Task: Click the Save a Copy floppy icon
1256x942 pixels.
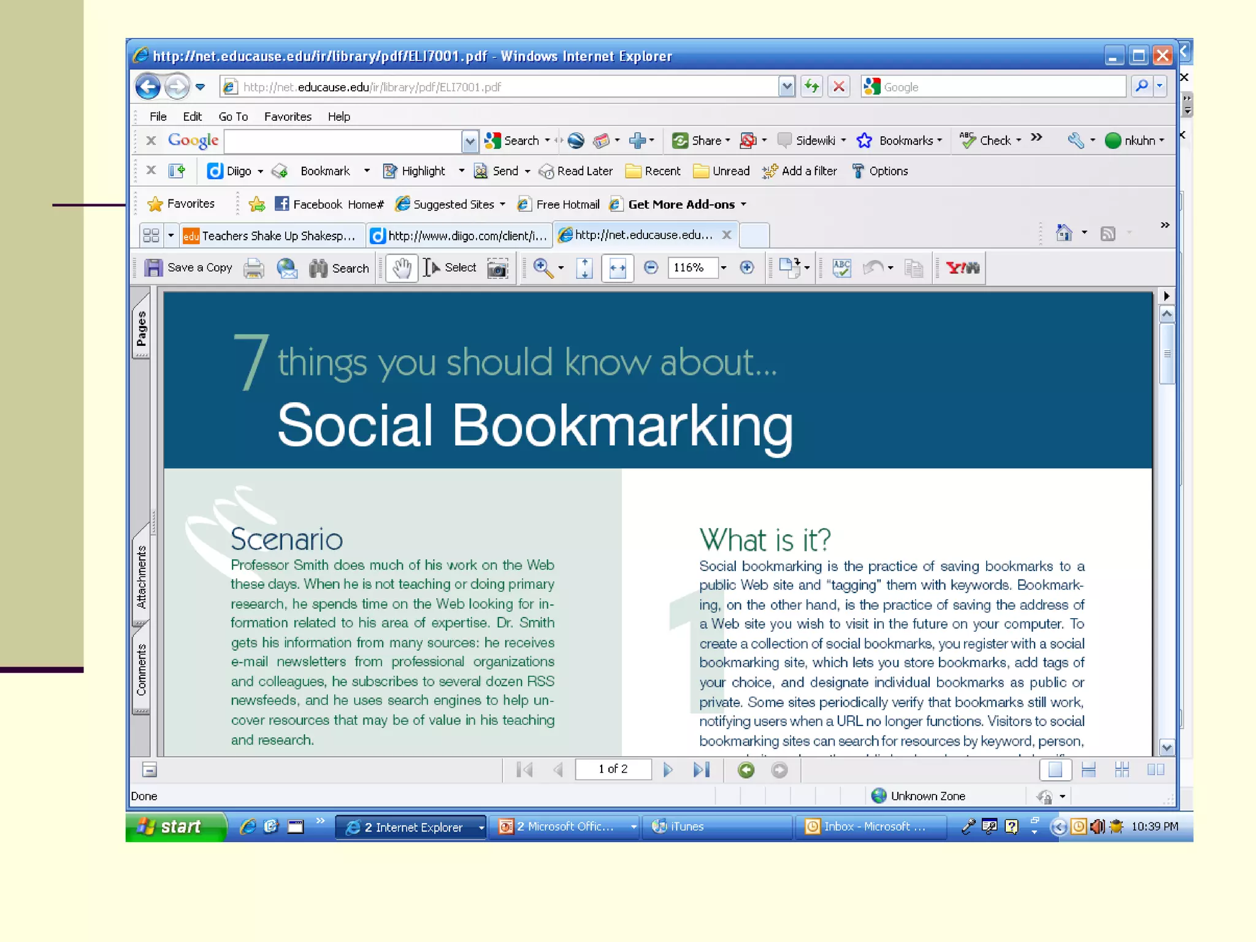Action: (x=153, y=268)
